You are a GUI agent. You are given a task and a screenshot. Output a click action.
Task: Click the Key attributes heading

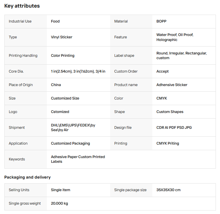22,6
